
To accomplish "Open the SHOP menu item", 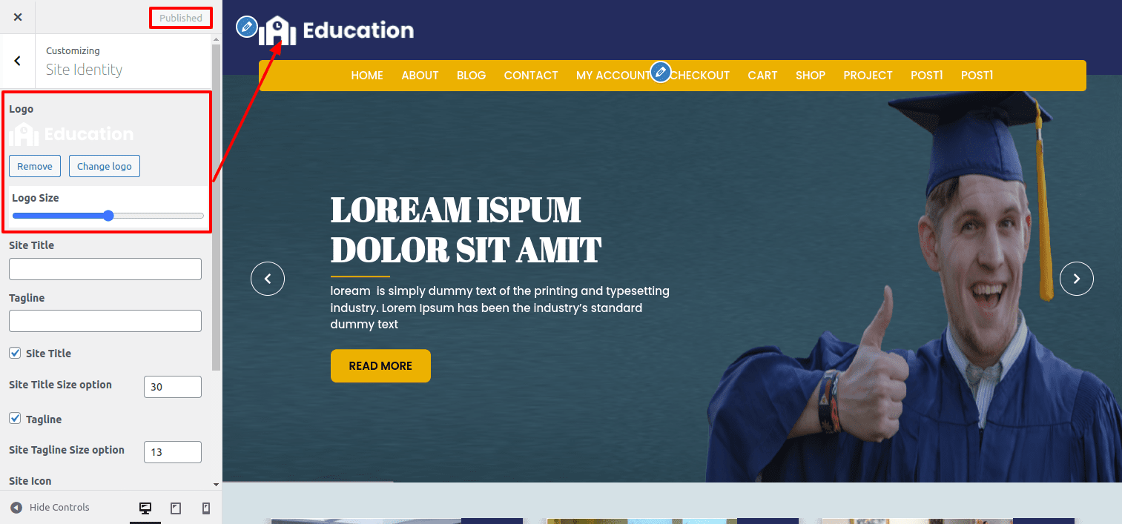I will (x=810, y=76).
